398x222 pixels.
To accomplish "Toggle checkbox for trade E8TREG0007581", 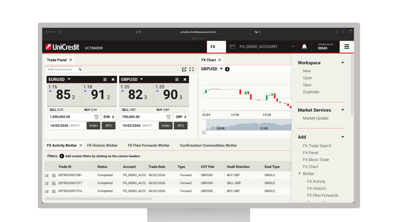I will [x=54, y=175].
